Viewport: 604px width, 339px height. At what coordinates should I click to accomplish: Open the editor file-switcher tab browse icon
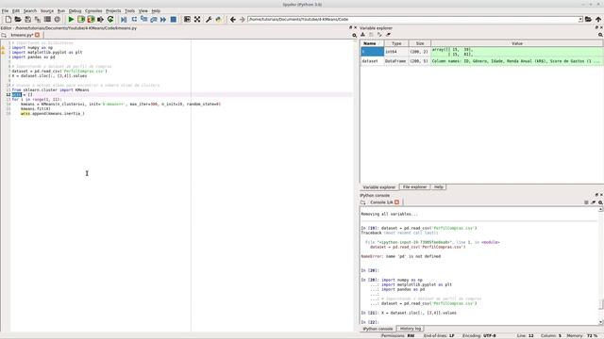4,35
